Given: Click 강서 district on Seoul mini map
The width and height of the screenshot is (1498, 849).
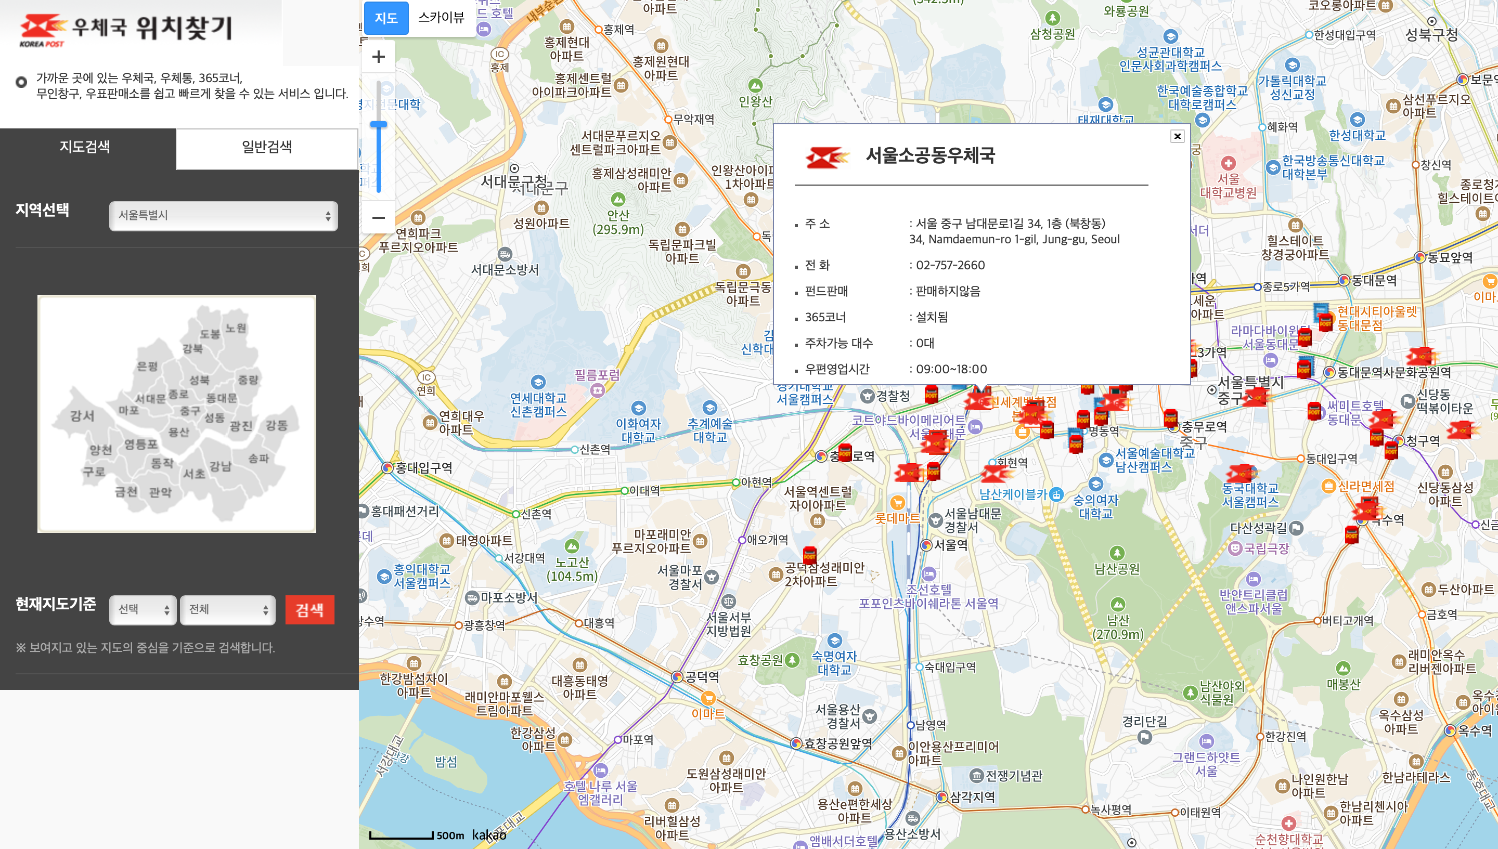Looking at the screenshot, I should pyautogui.click(x=82, y=416).
